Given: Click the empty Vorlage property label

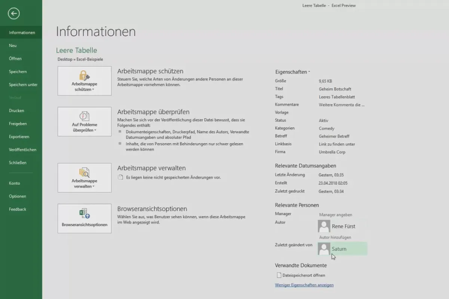Looking at the screenshot, I should (282, 112).
